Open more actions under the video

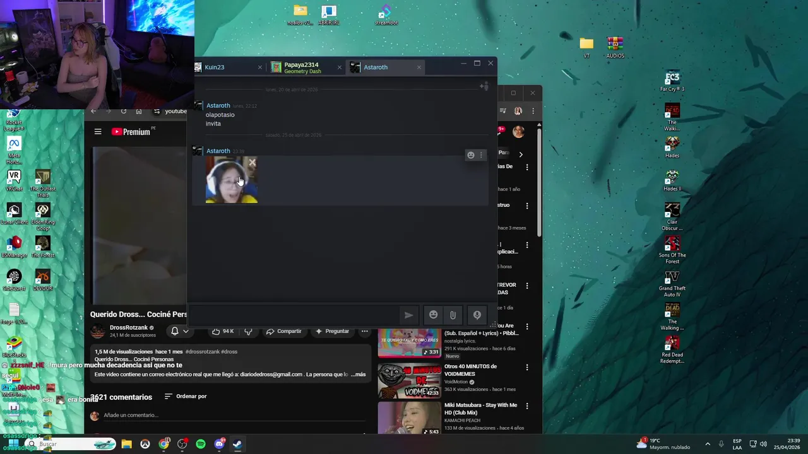364,331
